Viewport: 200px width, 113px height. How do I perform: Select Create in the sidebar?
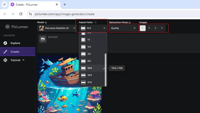point(18,51)
